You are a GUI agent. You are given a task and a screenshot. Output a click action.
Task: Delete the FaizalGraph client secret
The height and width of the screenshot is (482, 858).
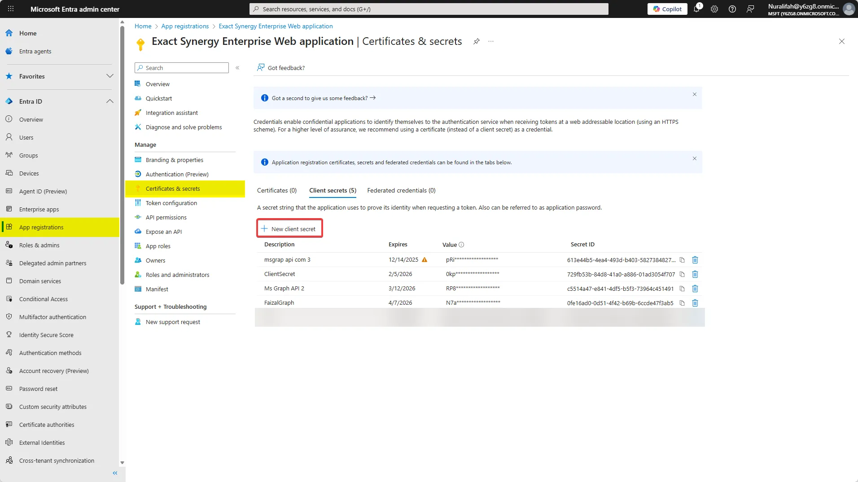tap(695, 303)
